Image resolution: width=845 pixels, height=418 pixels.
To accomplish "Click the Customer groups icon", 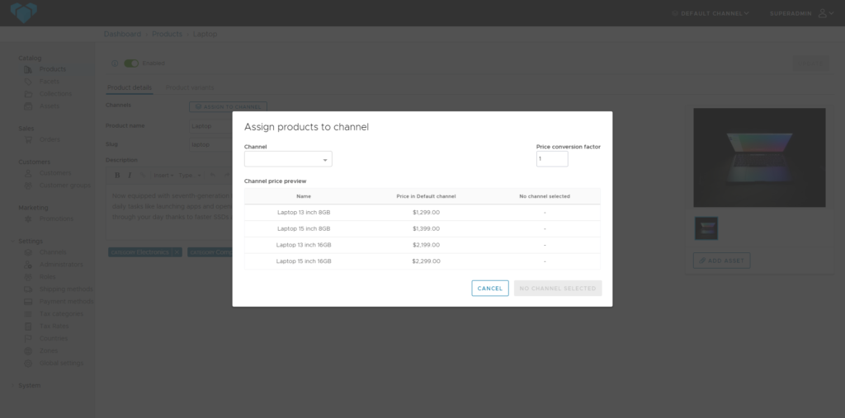I will pos(28,186).
